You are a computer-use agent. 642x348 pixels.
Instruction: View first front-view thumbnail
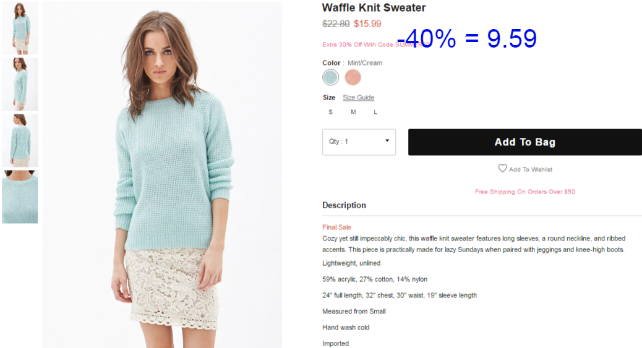(20, 28)
